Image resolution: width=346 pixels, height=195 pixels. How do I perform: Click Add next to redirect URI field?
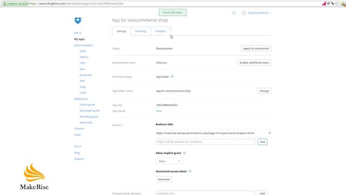click(262, 142)
